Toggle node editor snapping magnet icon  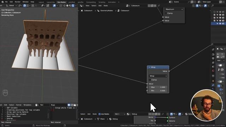point(197,6)
